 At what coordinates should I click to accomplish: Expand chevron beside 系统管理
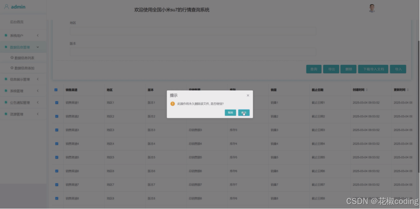click(x=38, y=91)
